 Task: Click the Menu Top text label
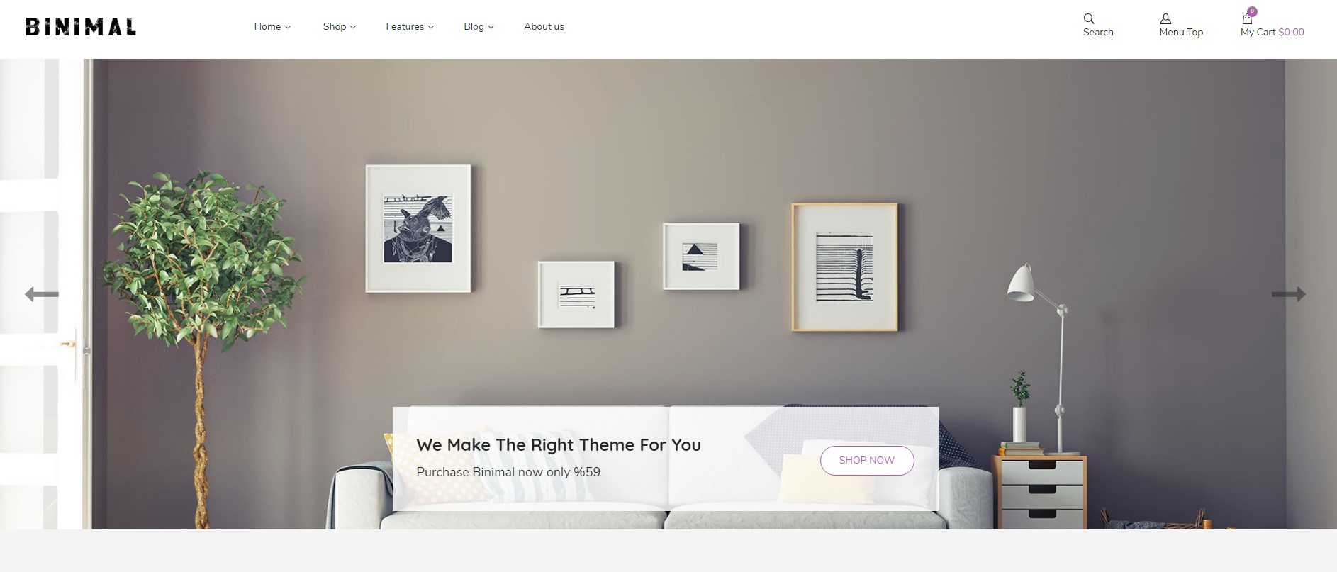tap(1181, 32)
